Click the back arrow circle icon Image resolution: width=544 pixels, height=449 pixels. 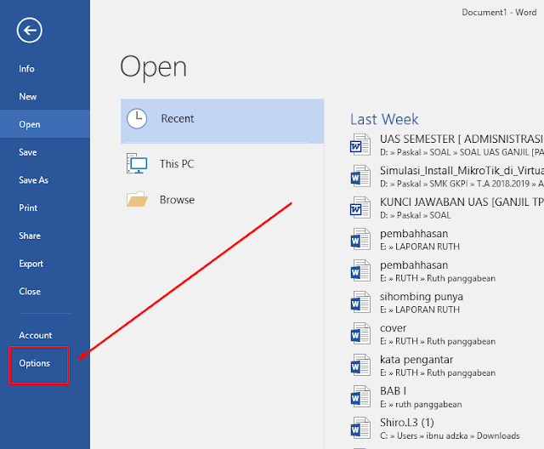point(30,30)
